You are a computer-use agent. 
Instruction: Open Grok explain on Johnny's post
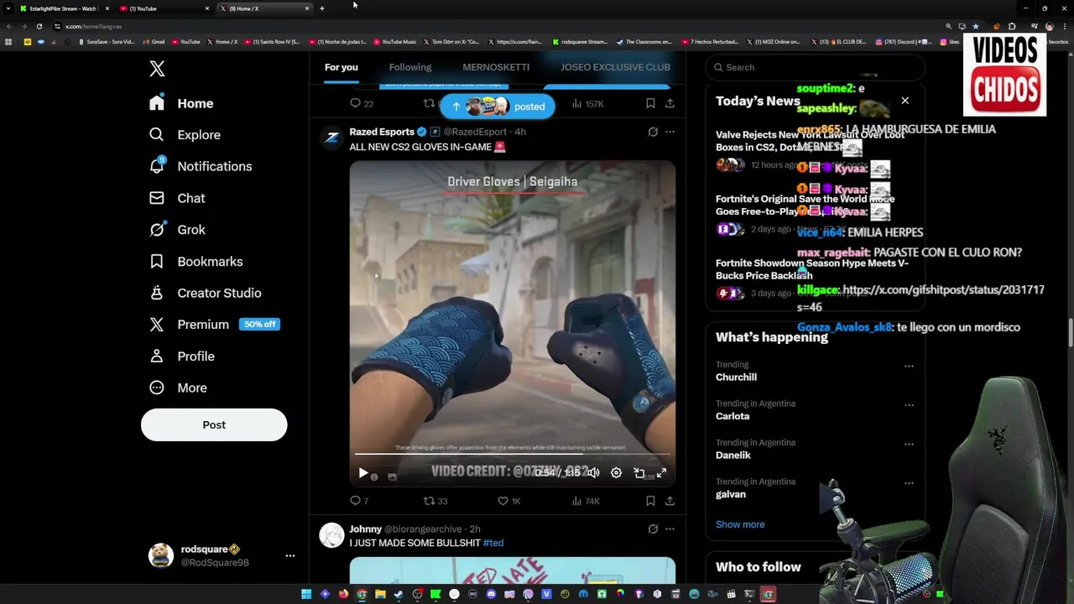pos(653,529)
